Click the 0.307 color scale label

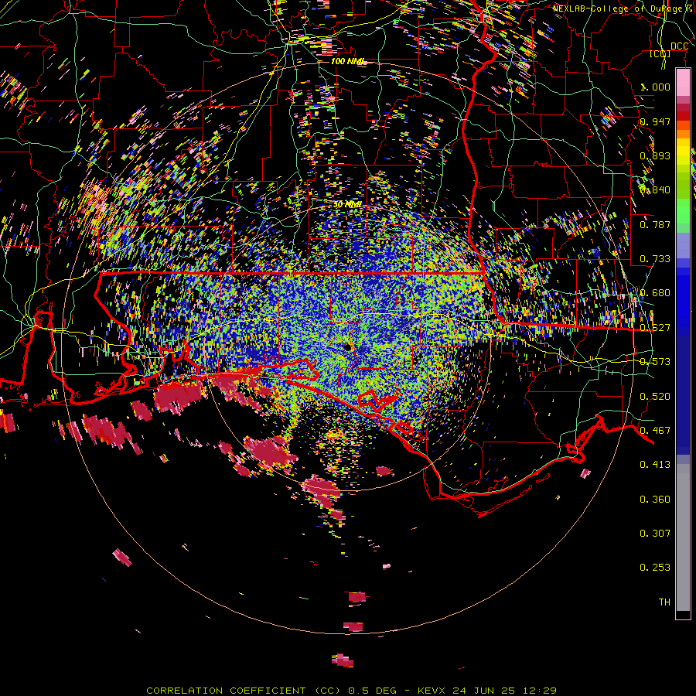tap(655, 534)
